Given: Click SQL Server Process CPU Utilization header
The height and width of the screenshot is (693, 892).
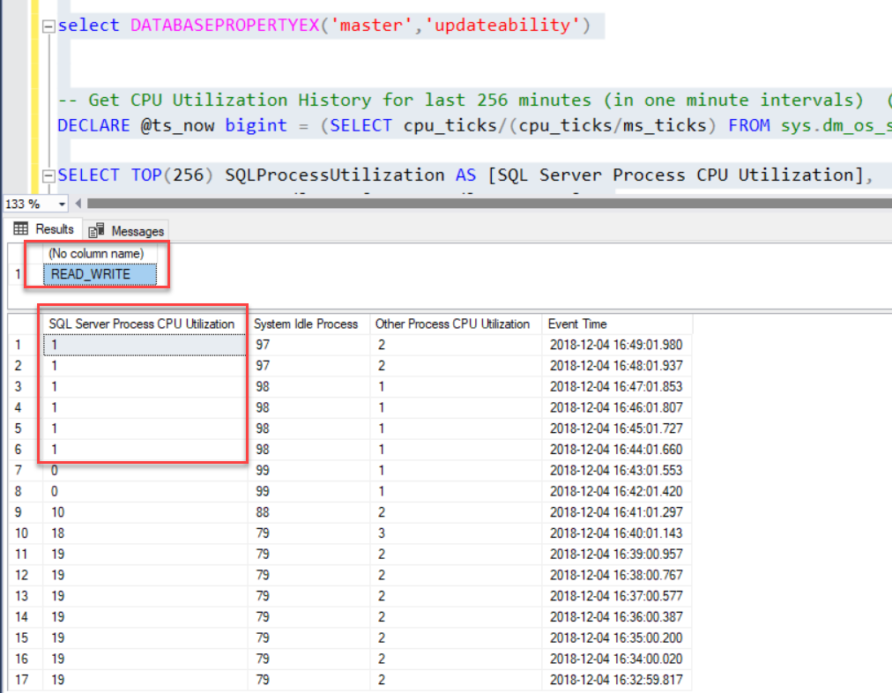Looking at the screenshot, I should point(142,324).
